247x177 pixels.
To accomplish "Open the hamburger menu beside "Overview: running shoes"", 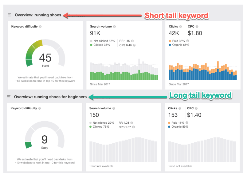I will (x=10, y=15).
